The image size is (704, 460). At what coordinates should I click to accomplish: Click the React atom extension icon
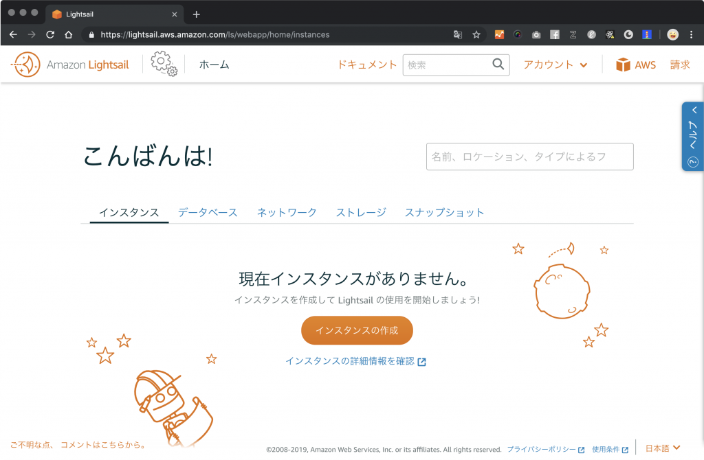[610, 34]
